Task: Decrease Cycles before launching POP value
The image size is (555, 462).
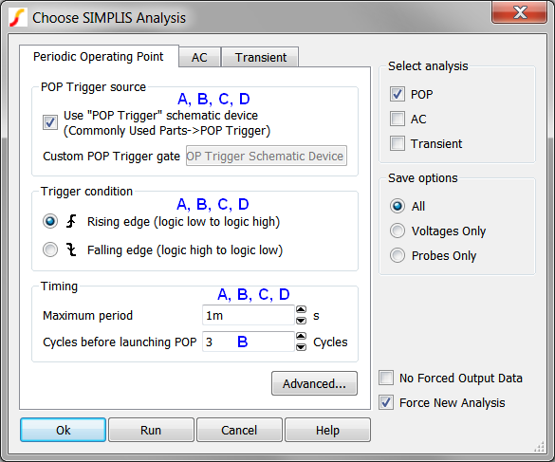Action: click(x=301, y=347)
